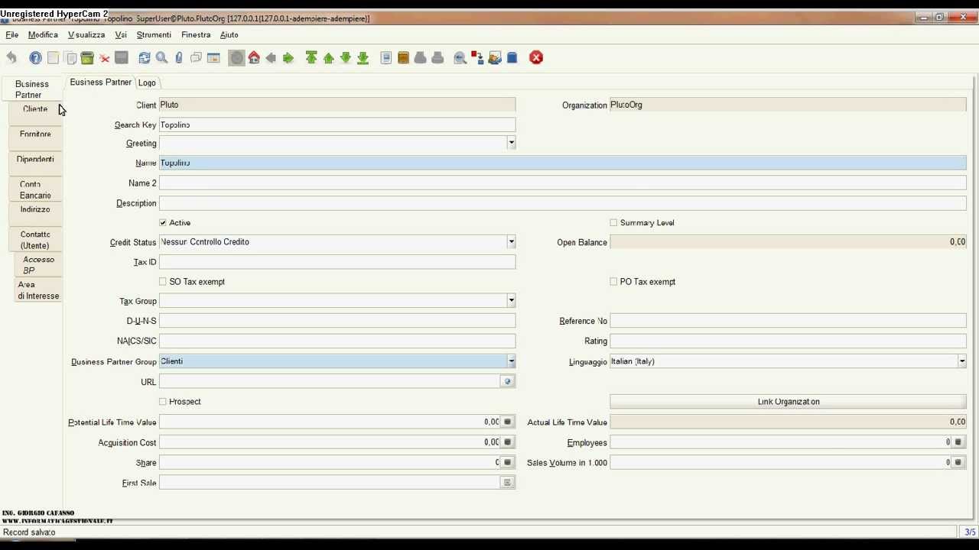Image resolution: width=979 pixels, height=550 pixels.
Task: Open the Visualizza menu
Action: (86, 34)
